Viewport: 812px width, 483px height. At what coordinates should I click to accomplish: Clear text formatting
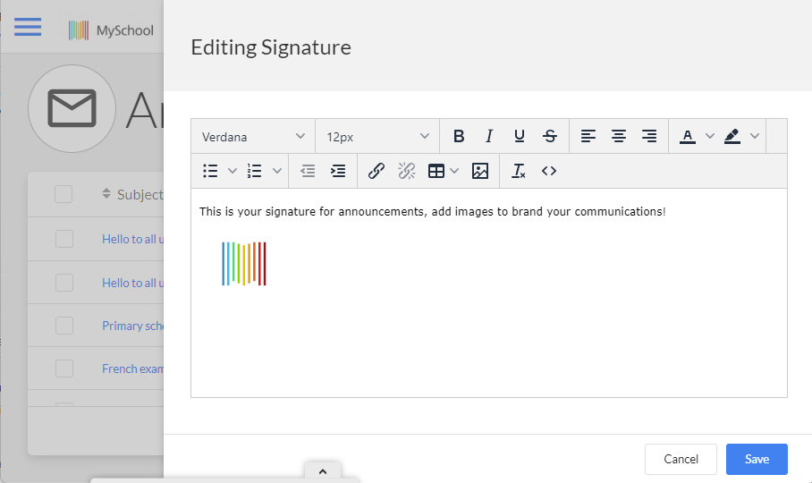(519, 171)
